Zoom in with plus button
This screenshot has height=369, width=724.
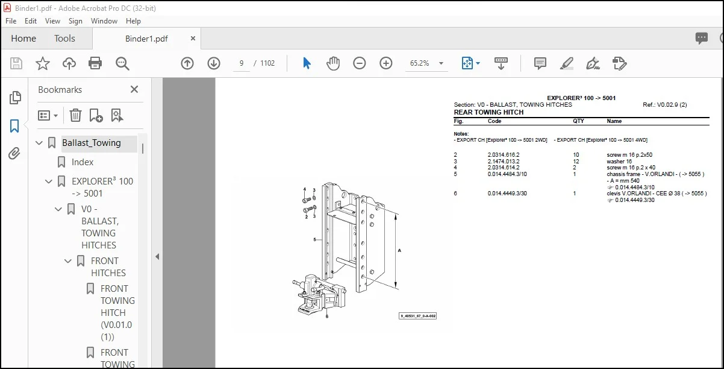pos(386,63)
